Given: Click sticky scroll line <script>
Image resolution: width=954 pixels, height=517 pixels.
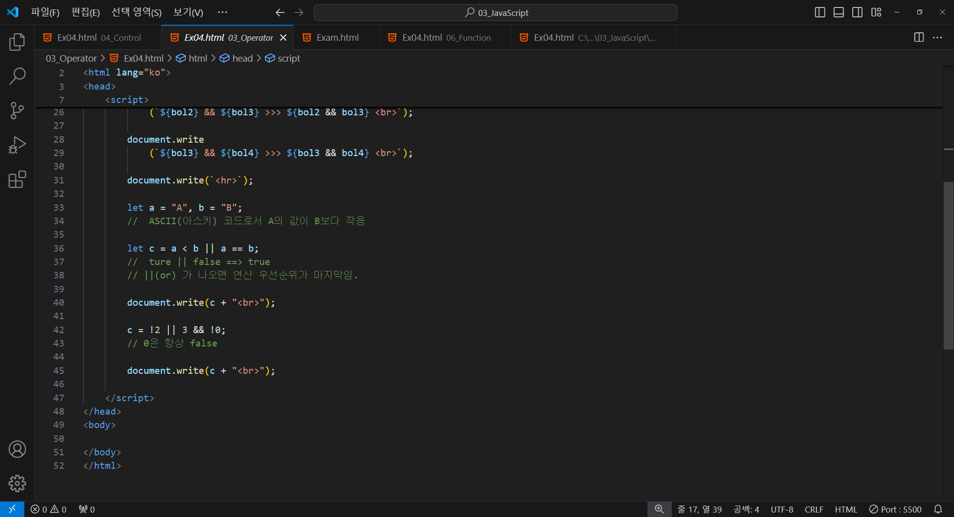Looking at the screenshot, I should tap(127, 100).
